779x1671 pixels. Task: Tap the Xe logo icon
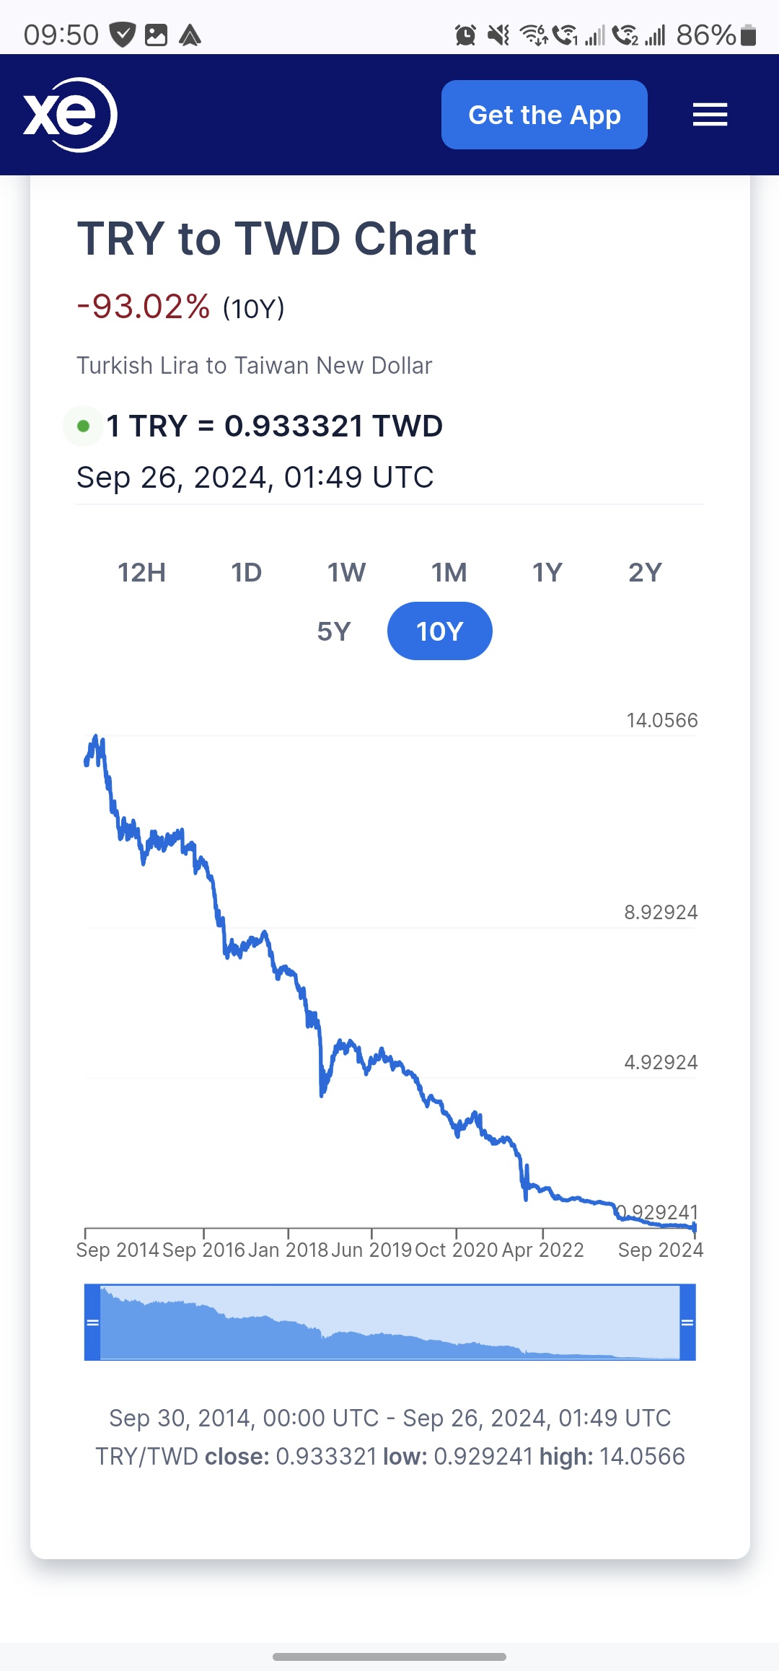click(70, 115)
